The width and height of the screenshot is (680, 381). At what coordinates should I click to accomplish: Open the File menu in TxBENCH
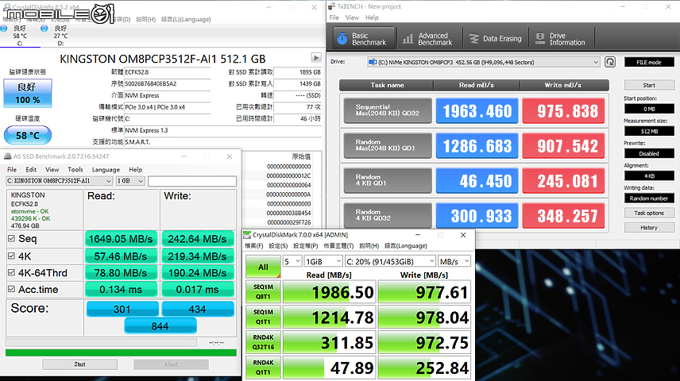pos(334,17)
